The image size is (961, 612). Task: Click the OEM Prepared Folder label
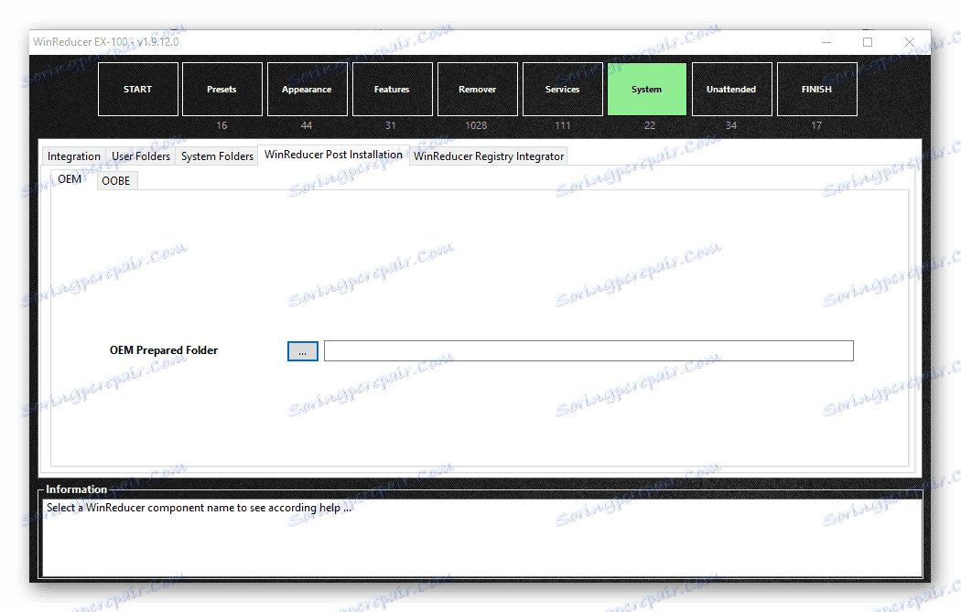pyautogui.click(x=164, y=350)
